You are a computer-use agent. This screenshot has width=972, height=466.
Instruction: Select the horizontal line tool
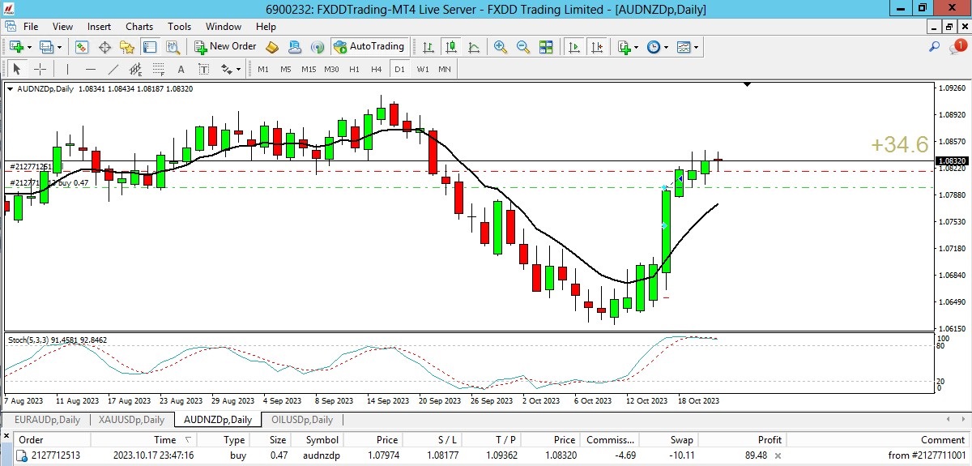point(90,69)
